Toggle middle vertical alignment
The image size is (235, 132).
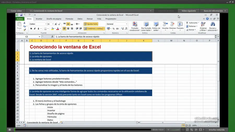point(68,24)
